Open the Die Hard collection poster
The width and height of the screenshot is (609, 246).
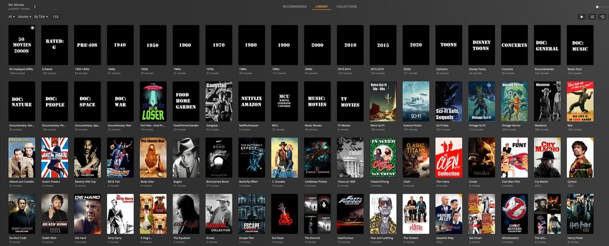click(x=87, y=214)
